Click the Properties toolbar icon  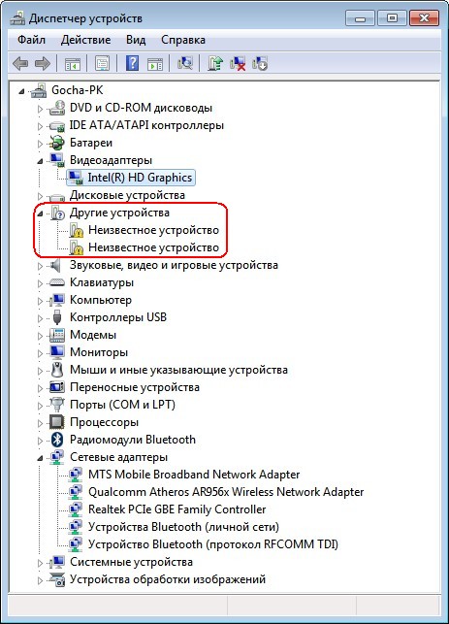[102, 63]
